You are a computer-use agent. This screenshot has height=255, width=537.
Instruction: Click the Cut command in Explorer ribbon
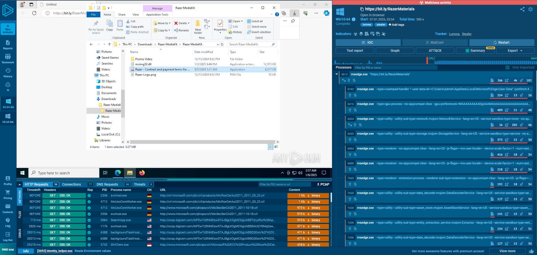[131, 21]
